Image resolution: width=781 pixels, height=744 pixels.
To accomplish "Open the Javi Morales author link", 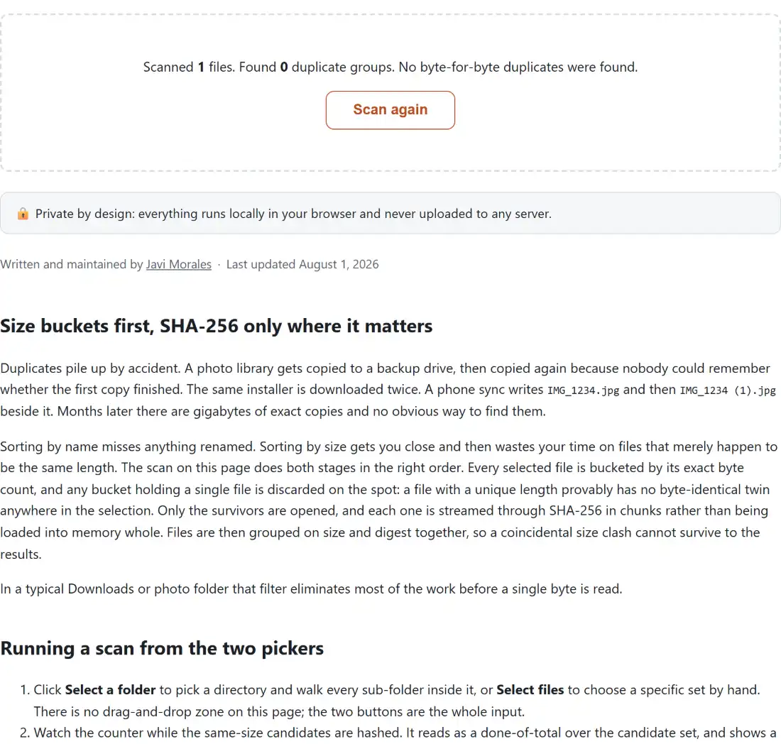I will tap(178, 264).
